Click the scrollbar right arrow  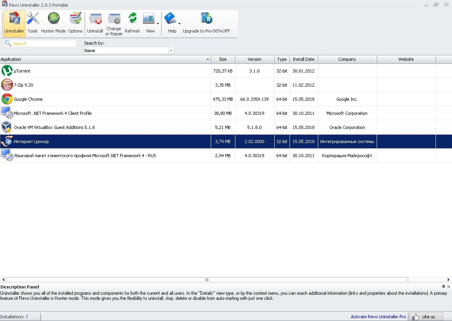click(x=448, y=279)
